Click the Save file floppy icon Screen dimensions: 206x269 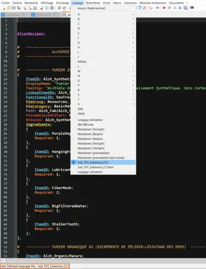13,8
